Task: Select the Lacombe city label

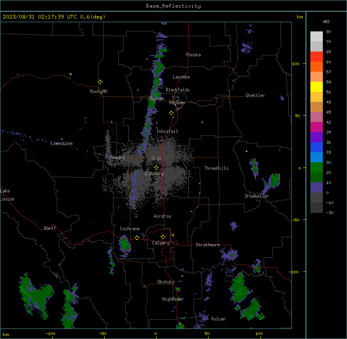Action: pos(181,77)
